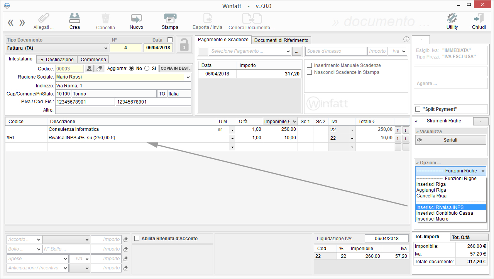Go to previous document with double-left arrows
This screenshot has width=494, height=279.
coord(10,22)
